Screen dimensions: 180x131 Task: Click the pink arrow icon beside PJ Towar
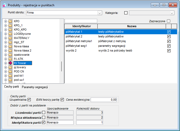pos(10,63)
